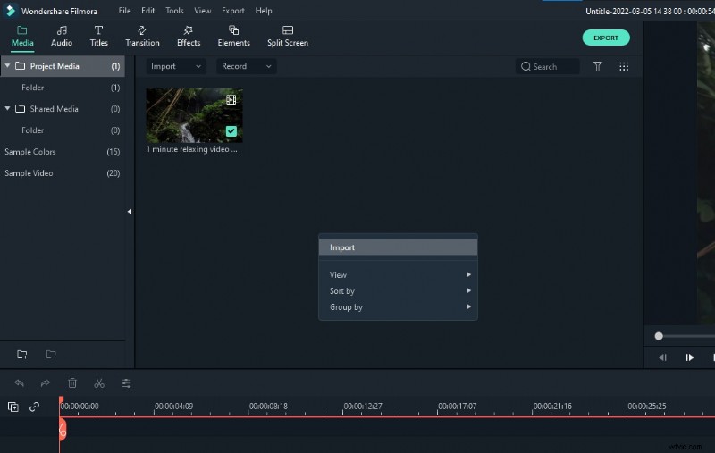
Task: Open the Effects panel
Action: 189,36
